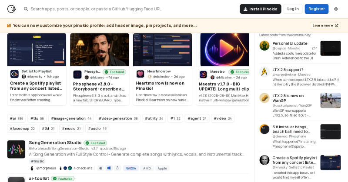Filter by the #utility tag
Viewport: 348px width, 182px height.
coord(154,119)
